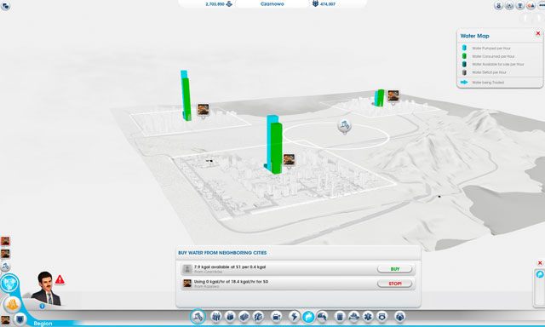Viewport: 545px width, 327px height.
Task: Open the Waste Disposal trash can icon
Action: 340,317
